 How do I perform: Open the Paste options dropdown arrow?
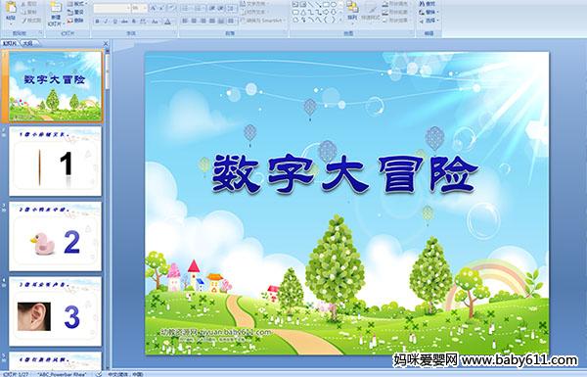(x=11, y=24)
